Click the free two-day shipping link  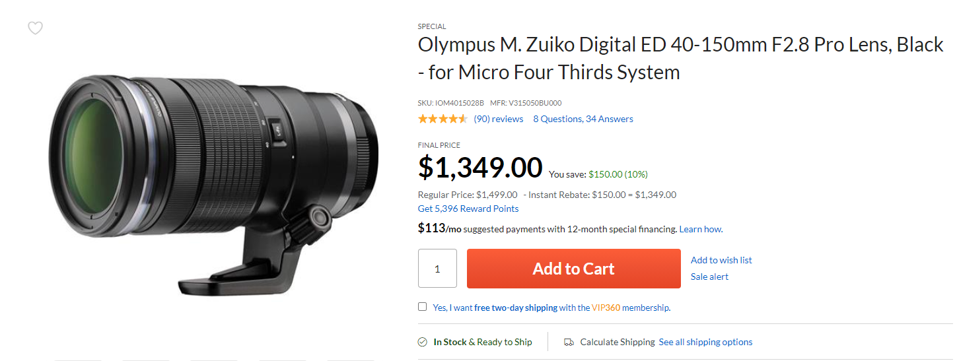tap(516, 308)
